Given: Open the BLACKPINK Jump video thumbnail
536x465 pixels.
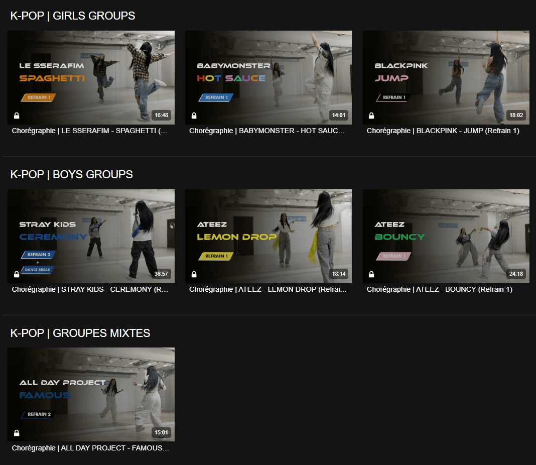Looking at the screenshot, I should coord(446,77).
